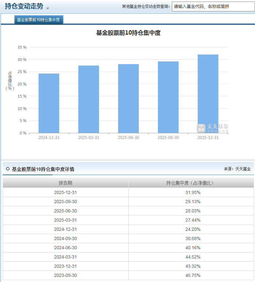Select table cell 2024-12-31
Screen dimensions: 255x282
pyautogui.click(x=66, y=229)
